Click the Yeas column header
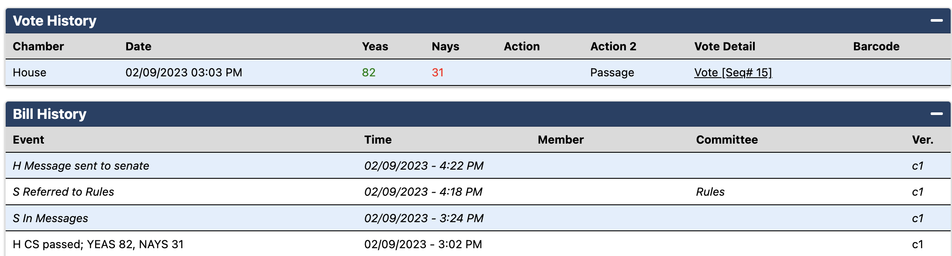Viewport: 952px width, 256px height. pyautogui.click(x=375, y=46)
